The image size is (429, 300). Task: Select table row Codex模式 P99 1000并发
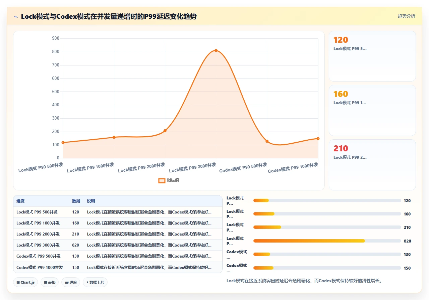118,267
